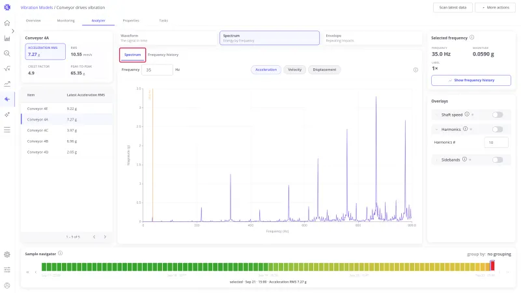521x293 pixels.
Task: Open the sparkle AI sidebar icon
Action: pyautogui.click(x=7, y=115)
